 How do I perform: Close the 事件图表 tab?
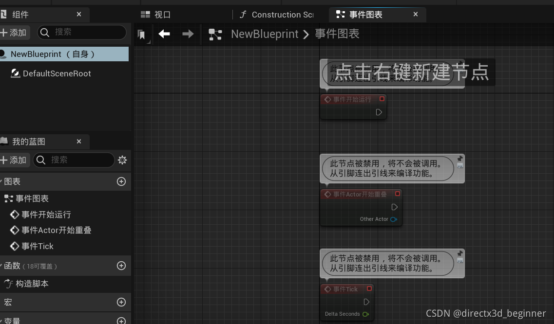point(416,14)
